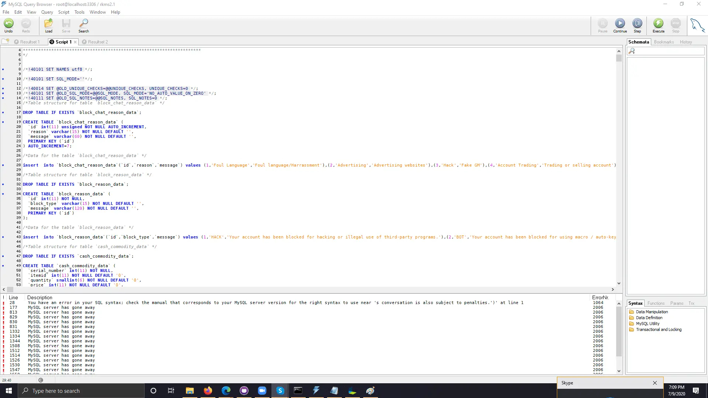This screenshot has height=398, width=708.
Task: Click the Stop execution icon
Action: click(x=676, y=25)
